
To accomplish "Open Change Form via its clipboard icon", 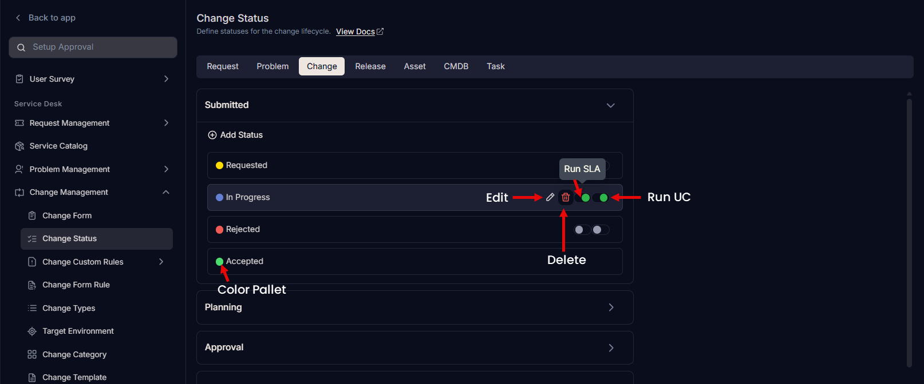I will pos(32,215).
